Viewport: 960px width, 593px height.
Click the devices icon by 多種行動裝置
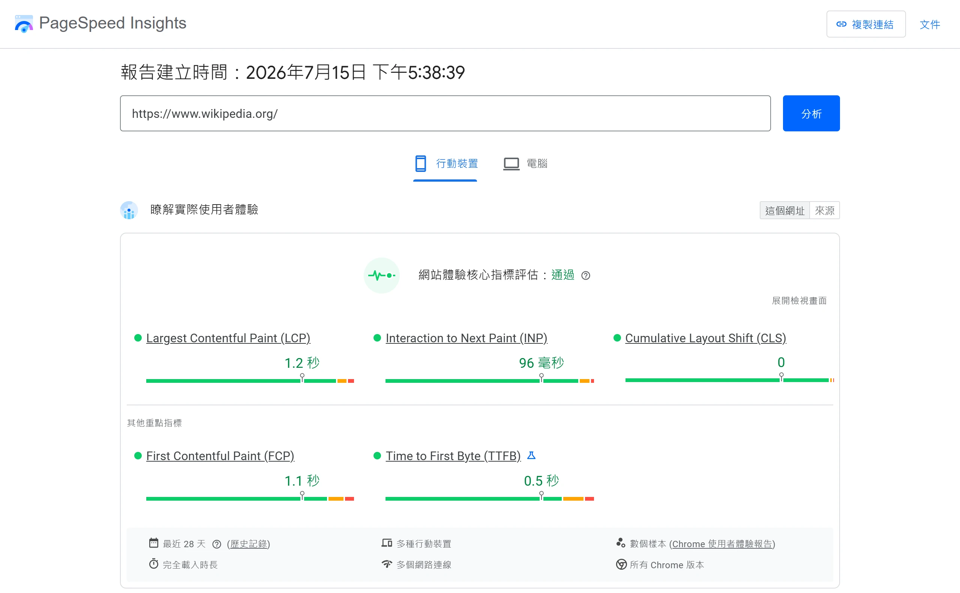click(387, 543)
